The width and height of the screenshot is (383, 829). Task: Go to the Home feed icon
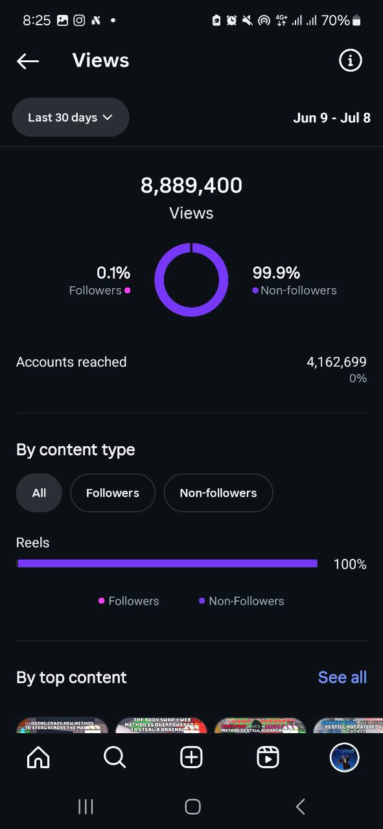38,757
